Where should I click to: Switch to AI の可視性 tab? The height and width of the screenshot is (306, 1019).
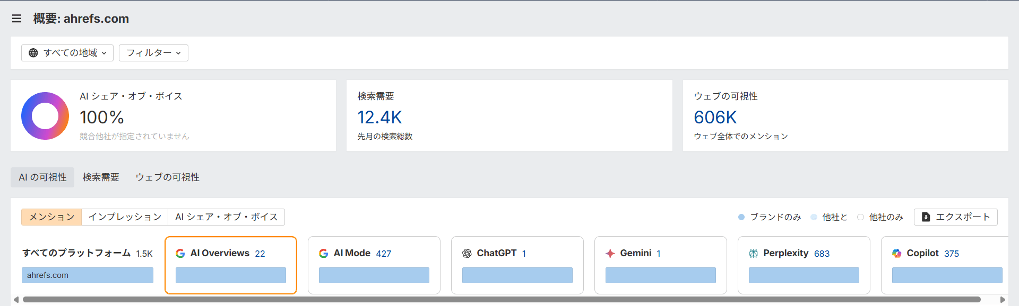(42, 177)
